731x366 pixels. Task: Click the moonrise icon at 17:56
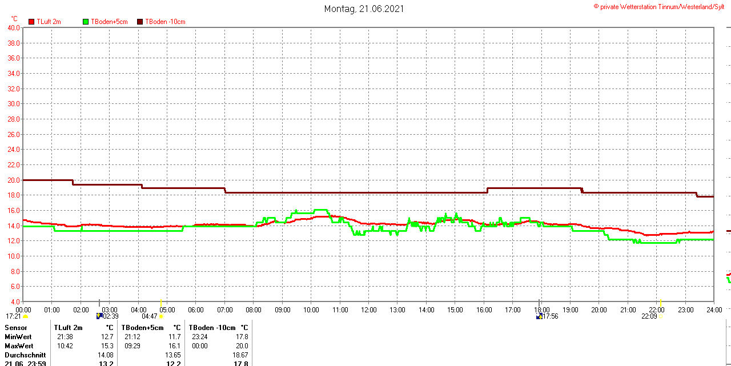click(x=539, y=316)
